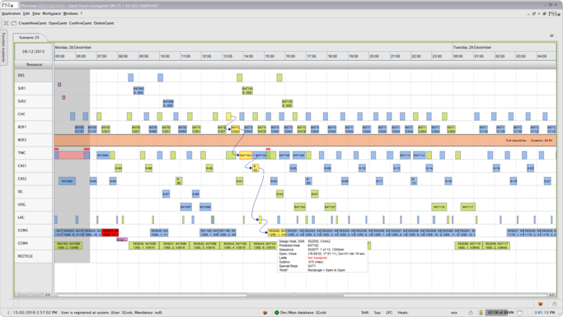Select the TMC resource row label
Viewport: 563px width, 317px height.
[x=34, y=153]
